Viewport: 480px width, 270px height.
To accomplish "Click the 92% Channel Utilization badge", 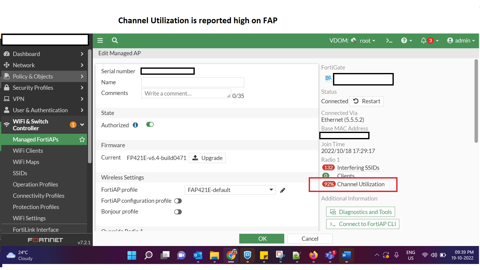I will 329,184.
